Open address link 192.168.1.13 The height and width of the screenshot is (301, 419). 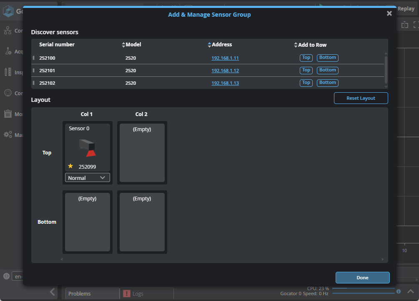point(225,83)
